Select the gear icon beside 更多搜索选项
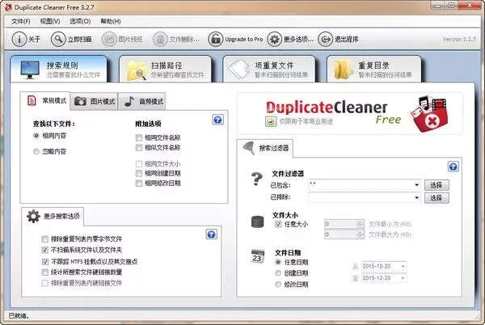 (x=33, y=216)
